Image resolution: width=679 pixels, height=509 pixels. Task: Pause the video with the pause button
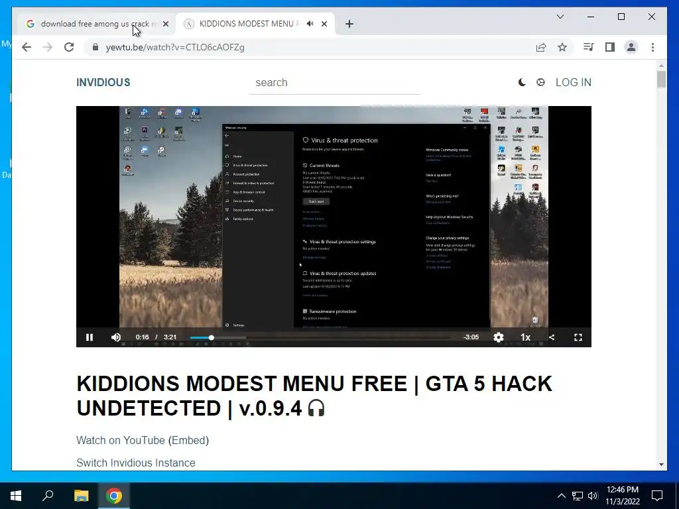pyautogui.click(x=90, y=337)
